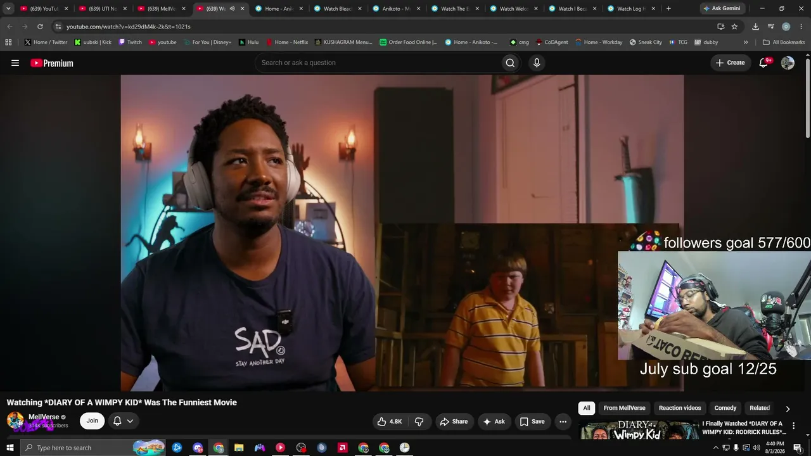
Task: Open the MellVerse channel name link
Action: tap(44, 417)
